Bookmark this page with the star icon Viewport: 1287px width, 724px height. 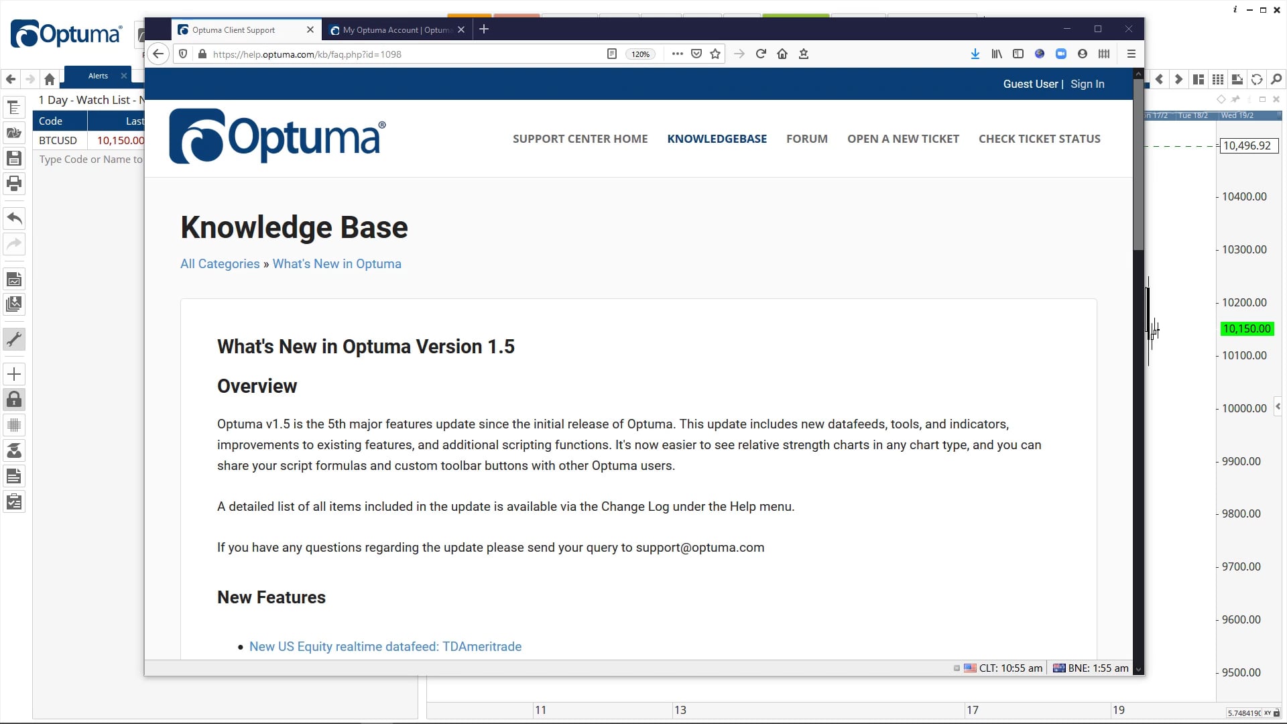click(x=715, y=54)
